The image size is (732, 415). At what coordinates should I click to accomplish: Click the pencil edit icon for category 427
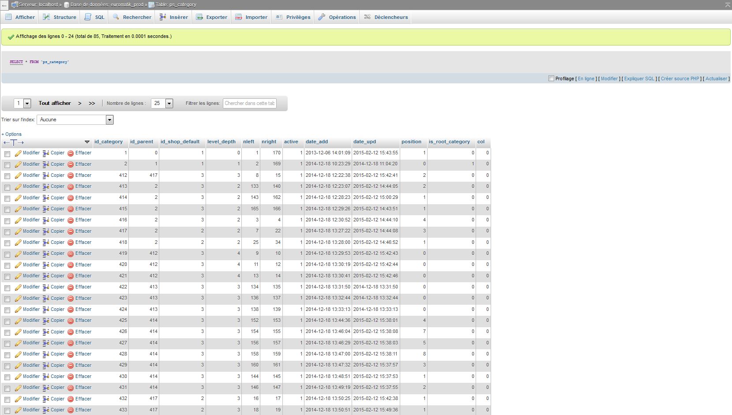[x=18, y=343]
